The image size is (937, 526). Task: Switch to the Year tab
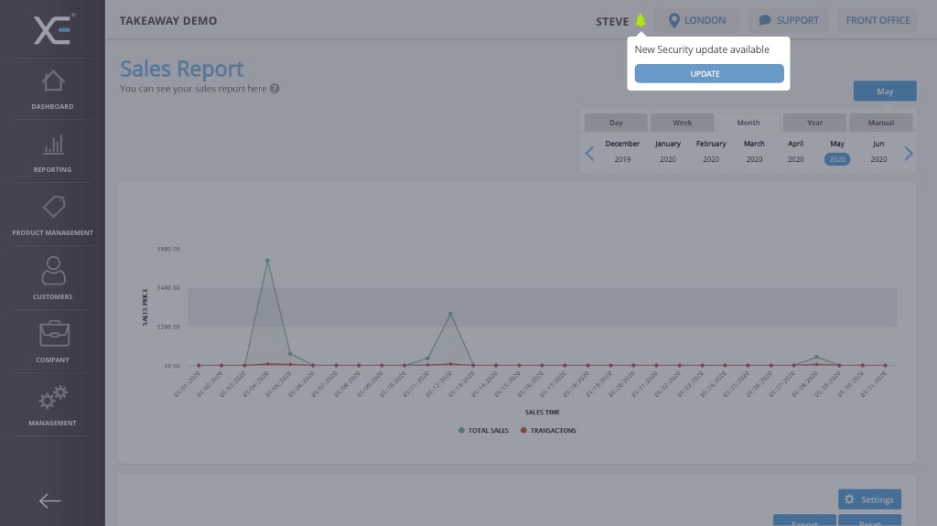814,123
